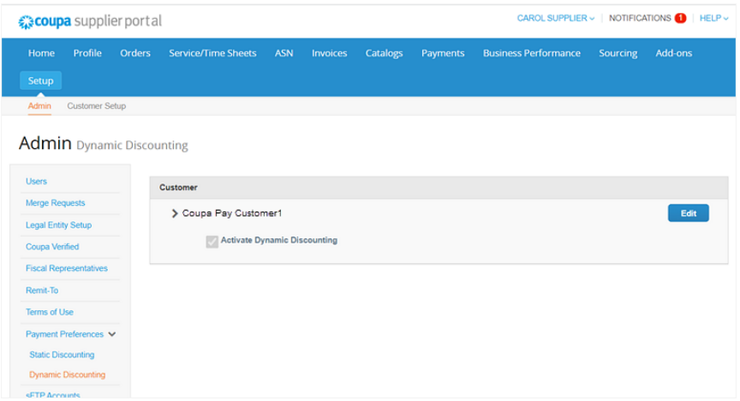740x401 pixels.
Task: Open the Users link in sidebar
Action: coord(36,182)
